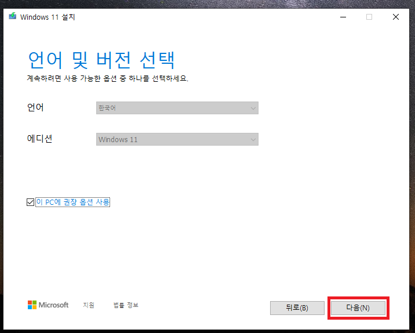This screenshot has height=333, width=415.
Task: Click the 다음(N) button
Action: 358,308
